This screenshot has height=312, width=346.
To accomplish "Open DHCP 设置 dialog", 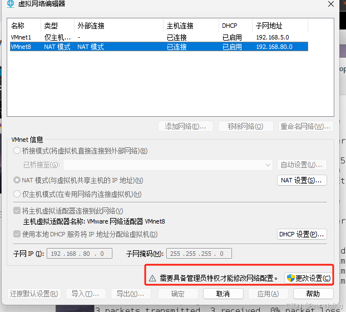I will (302, 234).
